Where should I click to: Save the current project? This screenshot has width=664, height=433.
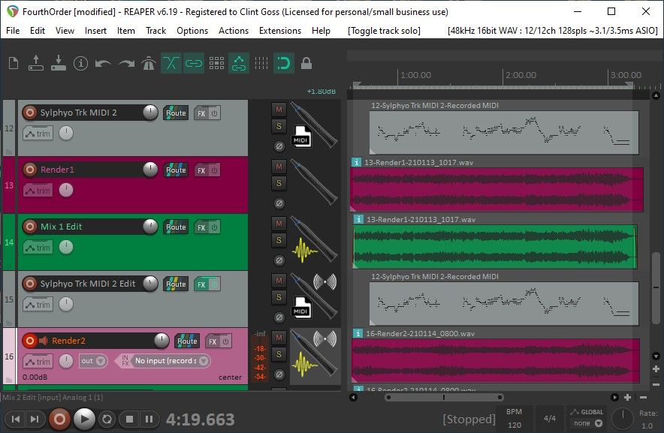coord(58,63)
